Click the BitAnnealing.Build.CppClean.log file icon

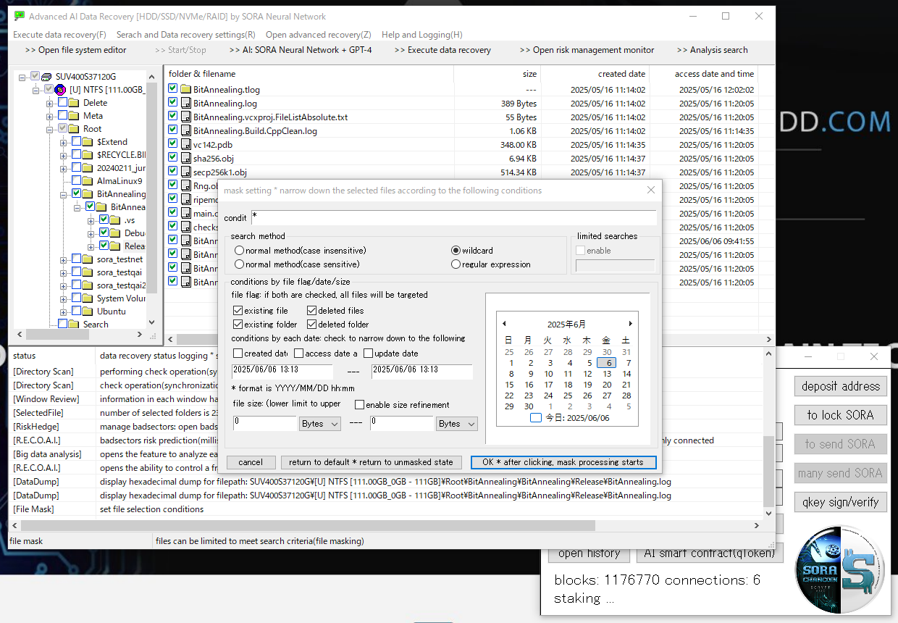tap(185, 131)
